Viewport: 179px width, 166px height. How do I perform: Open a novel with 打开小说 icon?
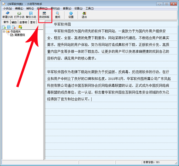click(19, 15)
